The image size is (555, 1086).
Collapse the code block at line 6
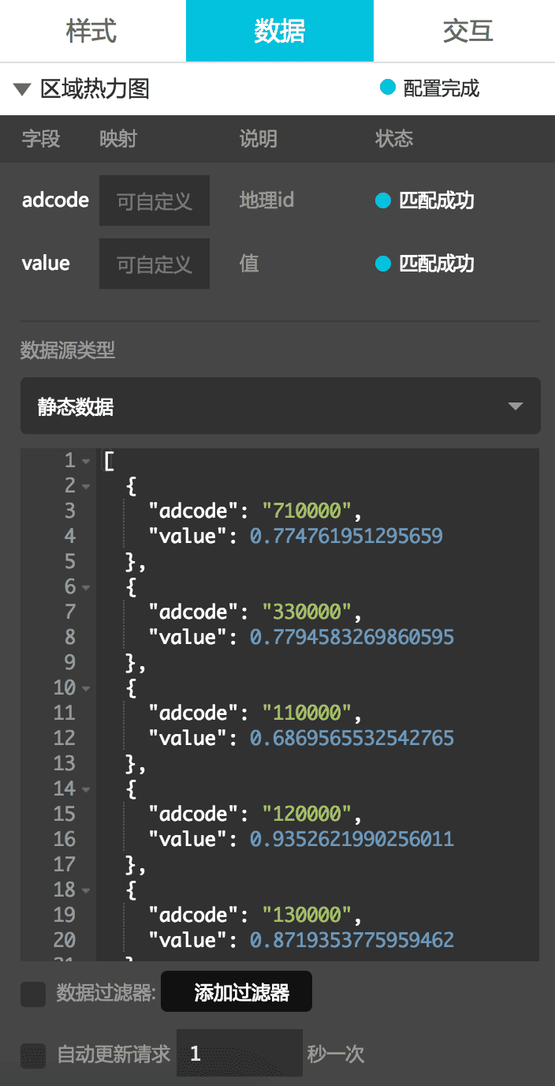(86, 587)
